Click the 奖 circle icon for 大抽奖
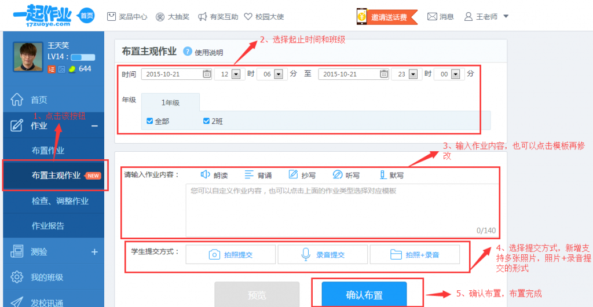The image size is (593, 307). [x=160, y=17]
